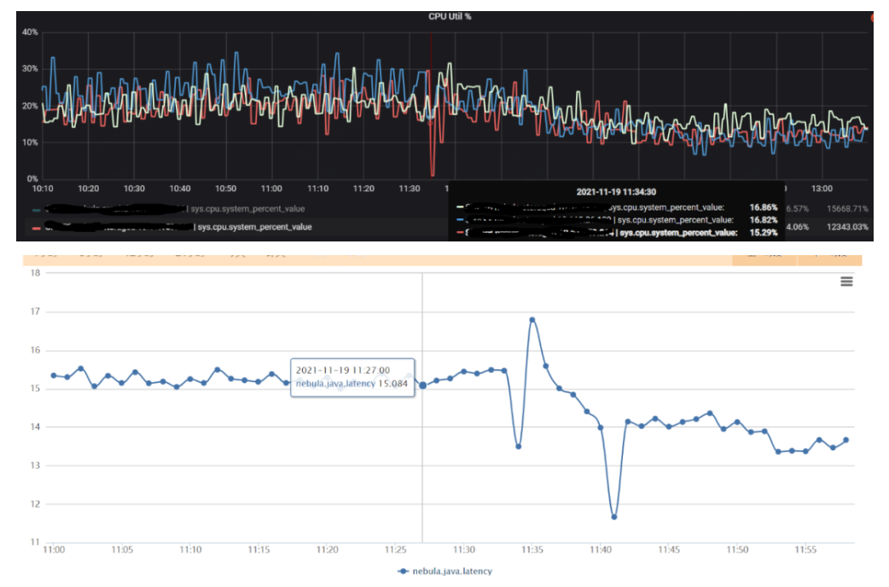Viewport: 889px width, 587px height.
Task: Click the 11:15 label on latency chart axis
Action: pos(259,549)
